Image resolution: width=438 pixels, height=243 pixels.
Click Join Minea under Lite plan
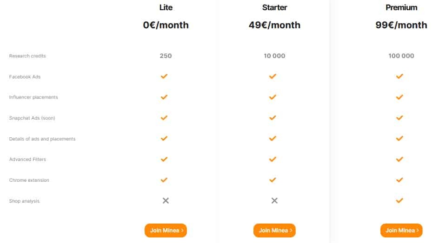pos(166,230)
